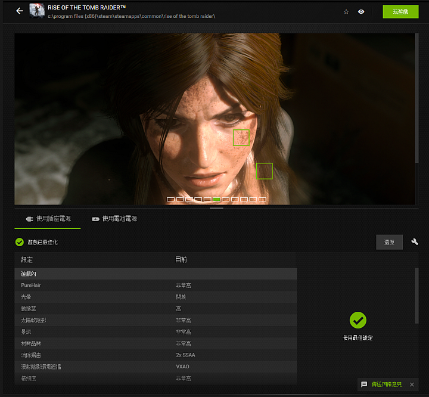The image size is (429, 397).
Task: Click the 還原 revert button
Action: [x=389, y=242]
